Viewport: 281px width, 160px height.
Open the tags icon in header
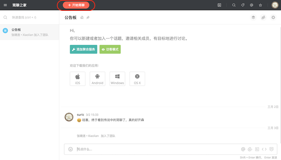(243, 5)
